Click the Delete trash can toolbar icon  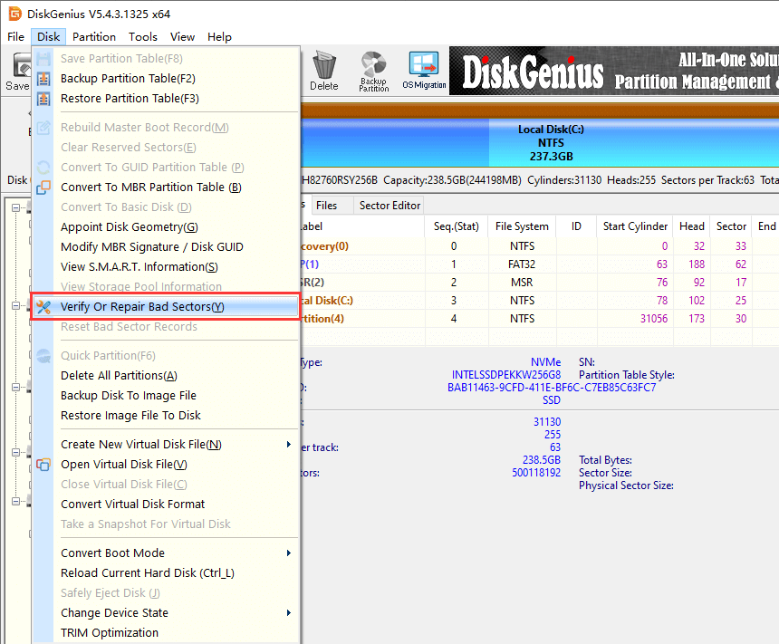[x=323, y=71]
